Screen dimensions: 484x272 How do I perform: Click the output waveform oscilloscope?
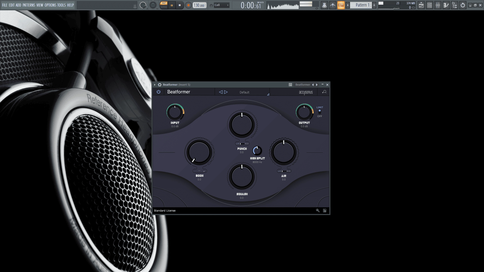pyautogui.click(x=283, y=5)
